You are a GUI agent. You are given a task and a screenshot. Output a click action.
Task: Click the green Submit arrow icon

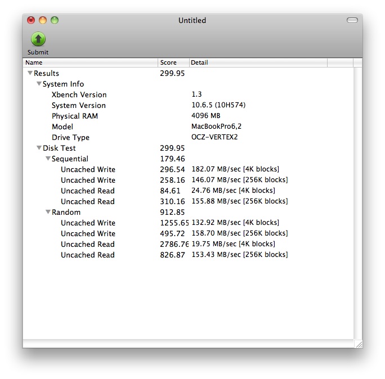click(38, 39)
